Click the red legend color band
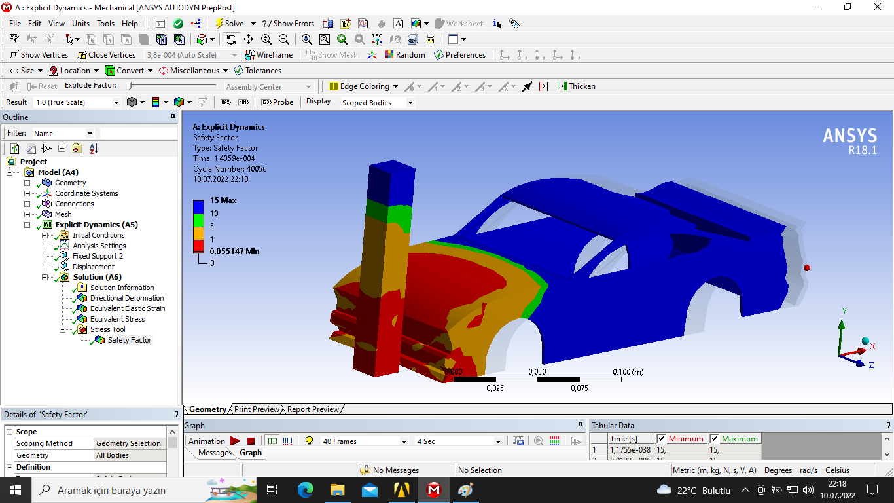Screen dimensions: 894x503 coord(199,246)
